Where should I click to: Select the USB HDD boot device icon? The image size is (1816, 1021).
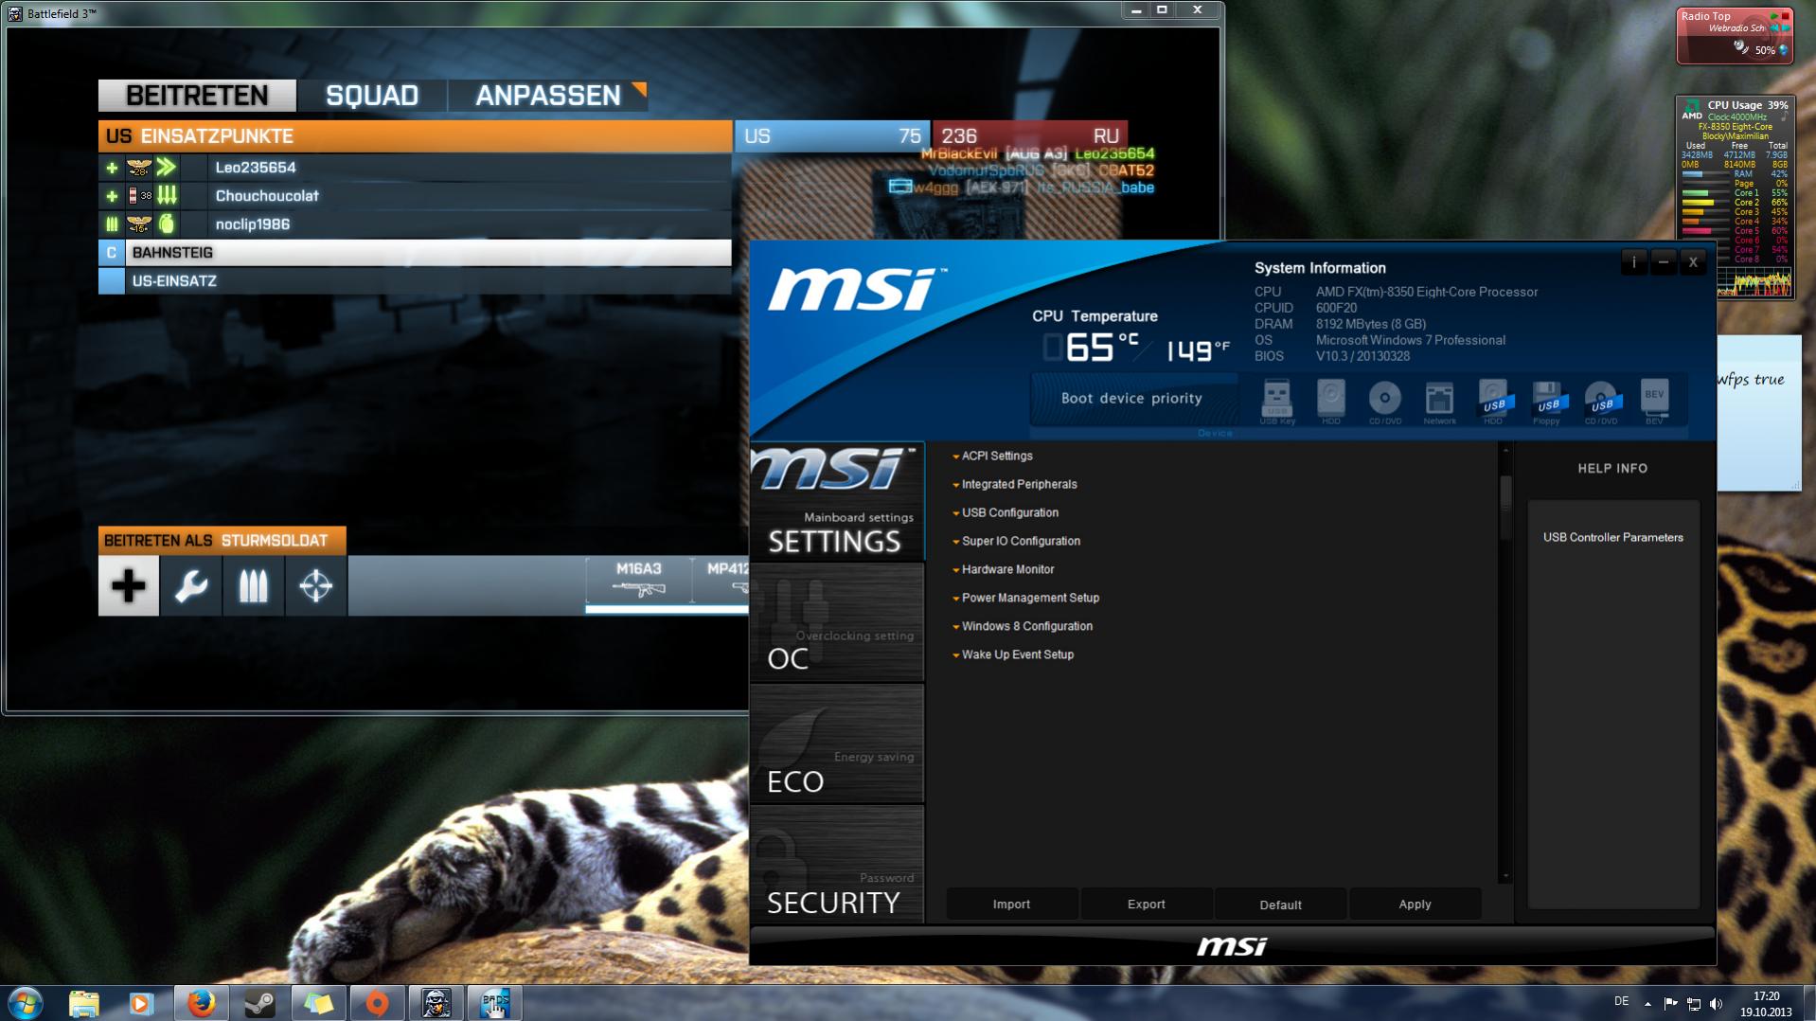[1493, 399]
